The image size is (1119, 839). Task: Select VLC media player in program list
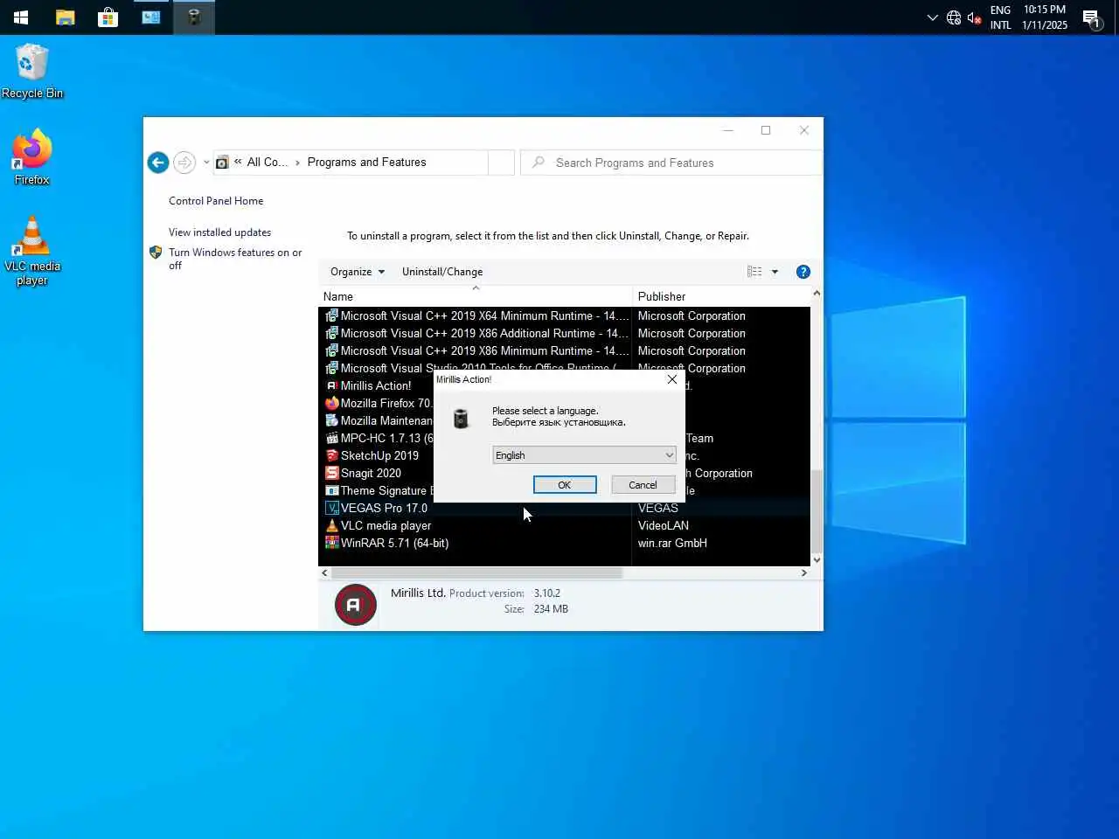pyautogui.click(x=564, y=525)
